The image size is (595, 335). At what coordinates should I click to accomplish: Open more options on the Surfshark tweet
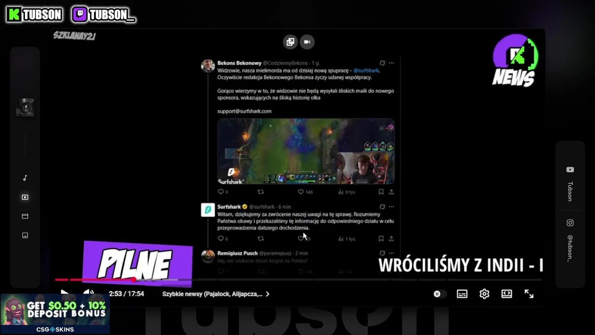391,207
